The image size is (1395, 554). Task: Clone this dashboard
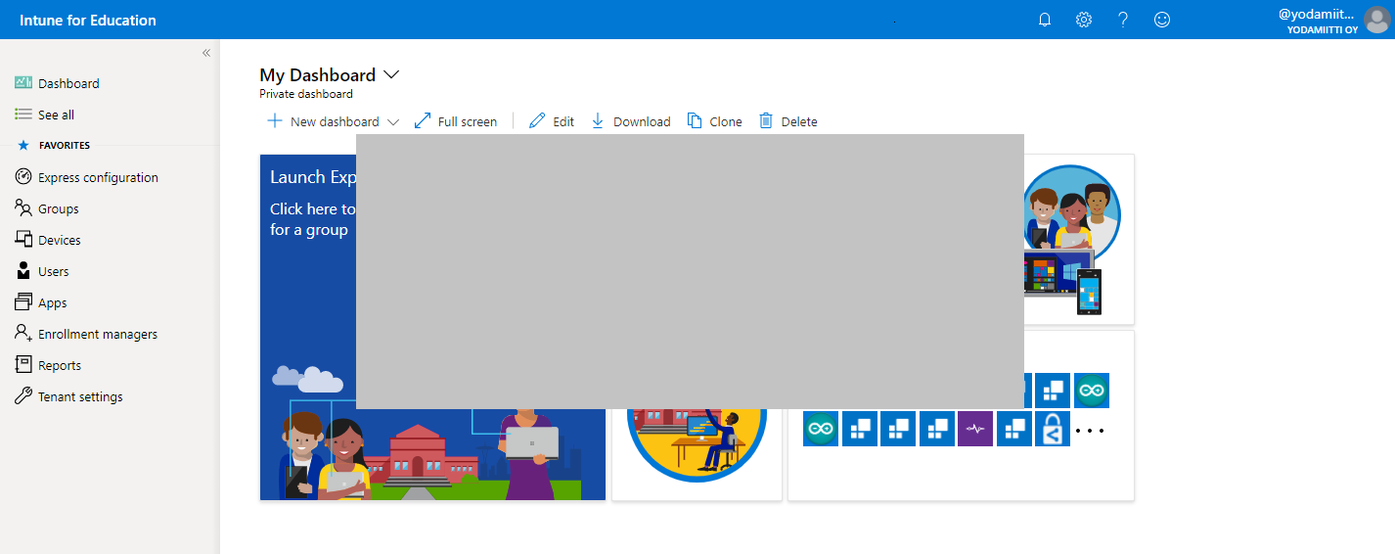click(715, 121)
